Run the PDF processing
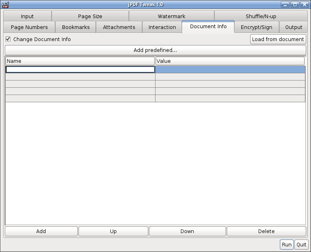Image resolution: width=311 pixels, height=252 pixels. (x=287, y=244)
